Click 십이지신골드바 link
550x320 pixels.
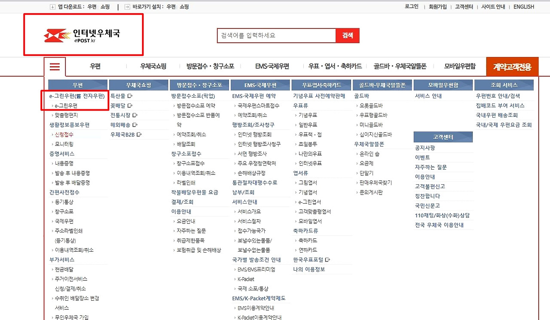[376, 134]
